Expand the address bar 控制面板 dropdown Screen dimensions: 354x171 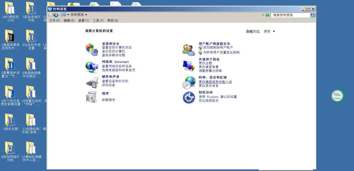(x=86, y=15)
